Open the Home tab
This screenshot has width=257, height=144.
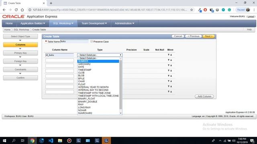[9, 23]
